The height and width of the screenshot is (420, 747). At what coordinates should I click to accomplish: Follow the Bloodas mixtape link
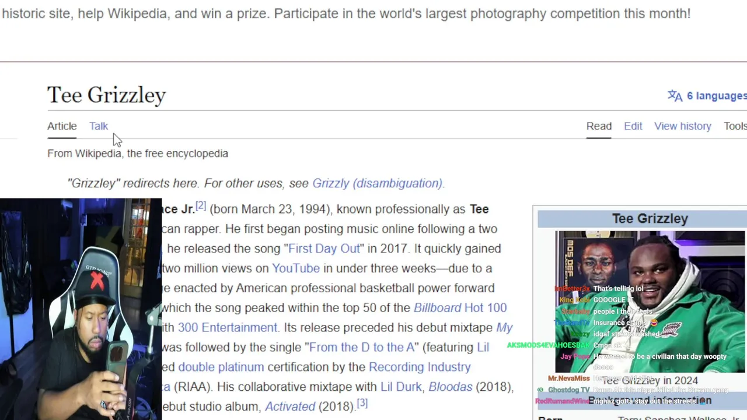click(x=451, y=387)
